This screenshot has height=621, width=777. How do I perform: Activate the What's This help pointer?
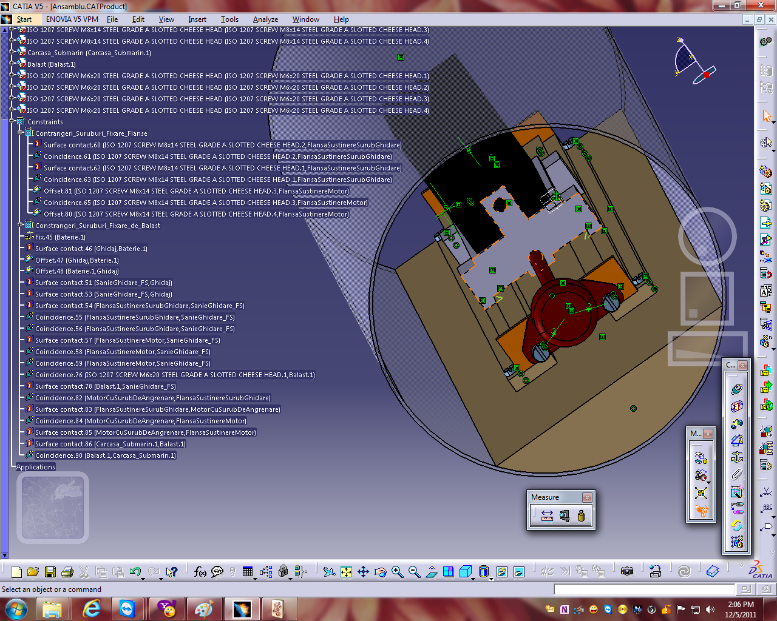pyautogui.click(x=172, y=571)
